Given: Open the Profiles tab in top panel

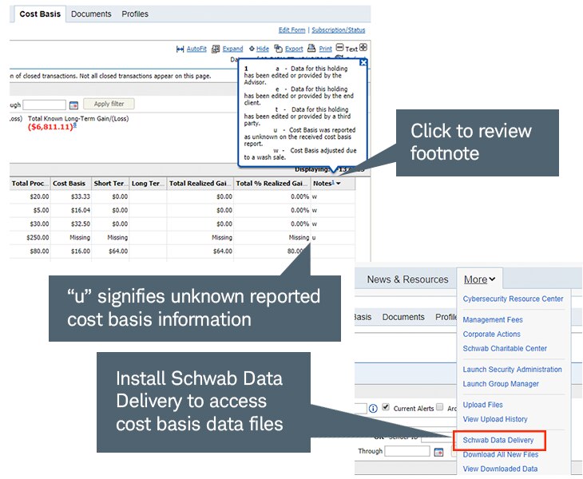Looking at the screenshot, I should point(135,14).
